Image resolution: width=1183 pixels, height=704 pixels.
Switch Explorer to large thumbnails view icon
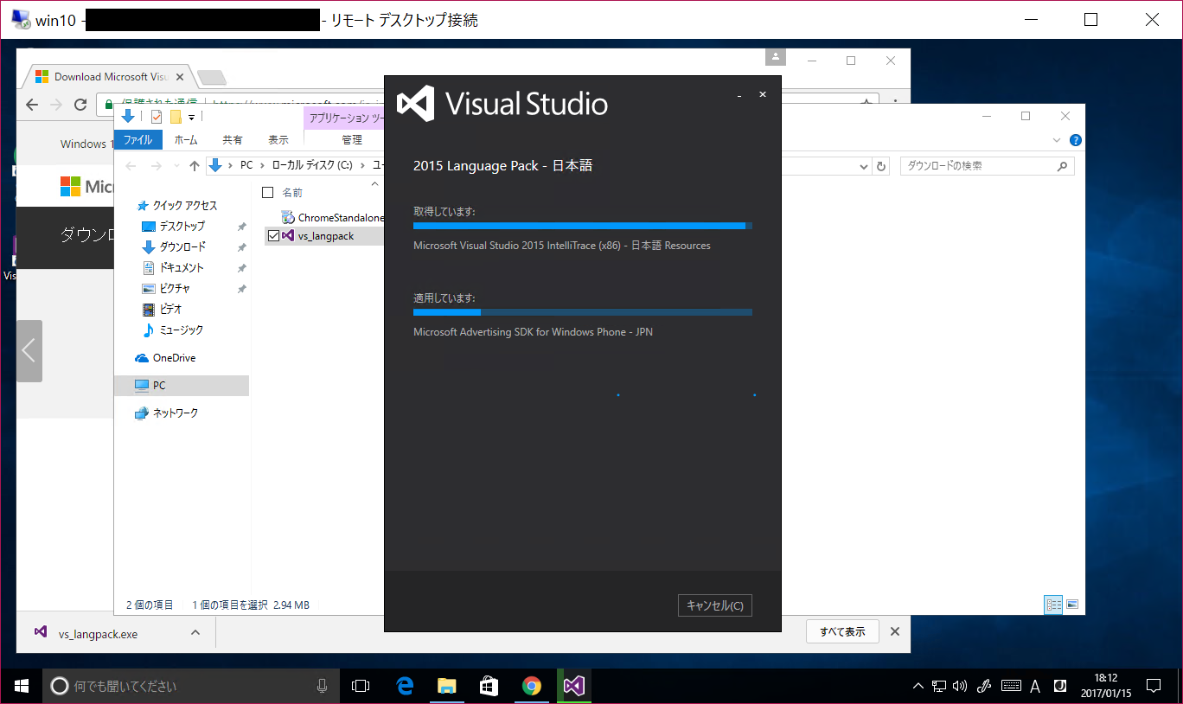[x=1072, y=604]
